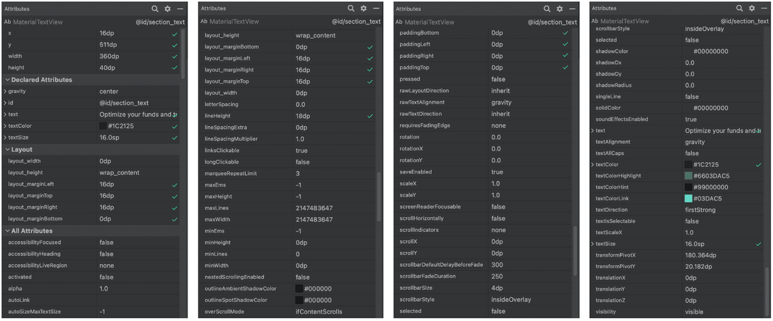Viewport: 773px width, 321px height.
Task: Click the green checkmark next to lineHeight 18dp
Action: [x=370, y=116]
